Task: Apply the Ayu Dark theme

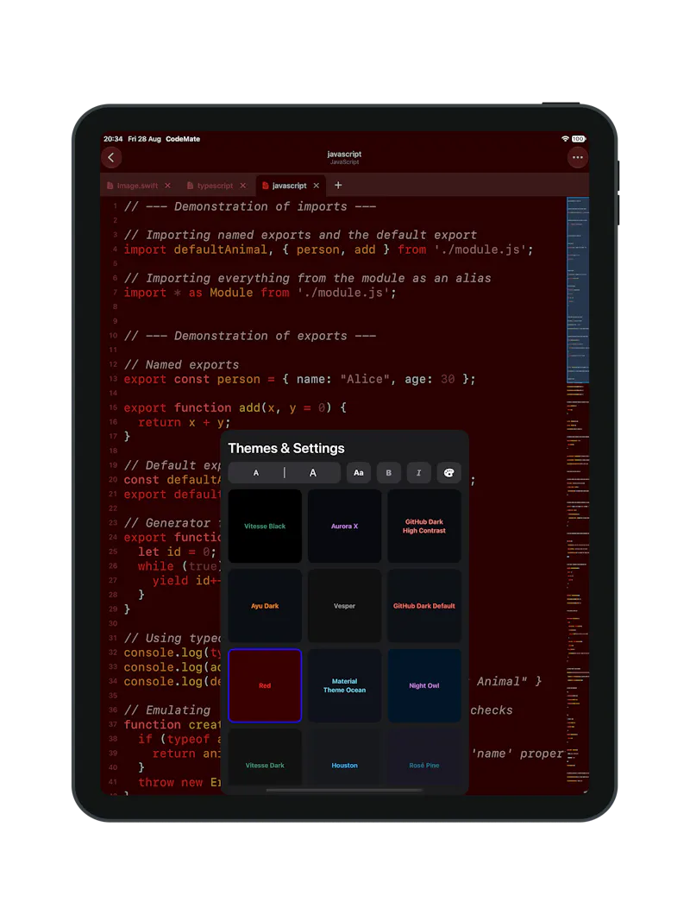Action: [x=265, y=606]
